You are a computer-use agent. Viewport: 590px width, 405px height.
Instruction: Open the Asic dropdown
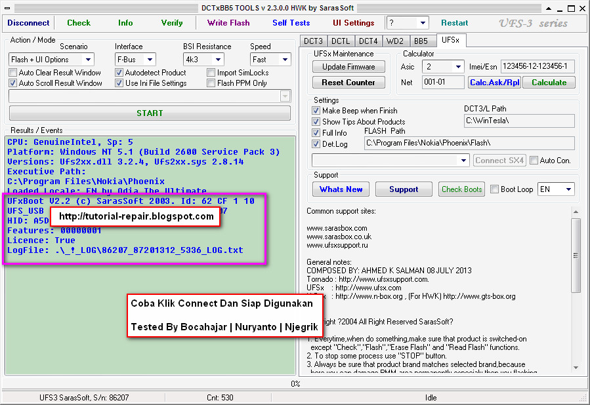click(x=458, y=67)
